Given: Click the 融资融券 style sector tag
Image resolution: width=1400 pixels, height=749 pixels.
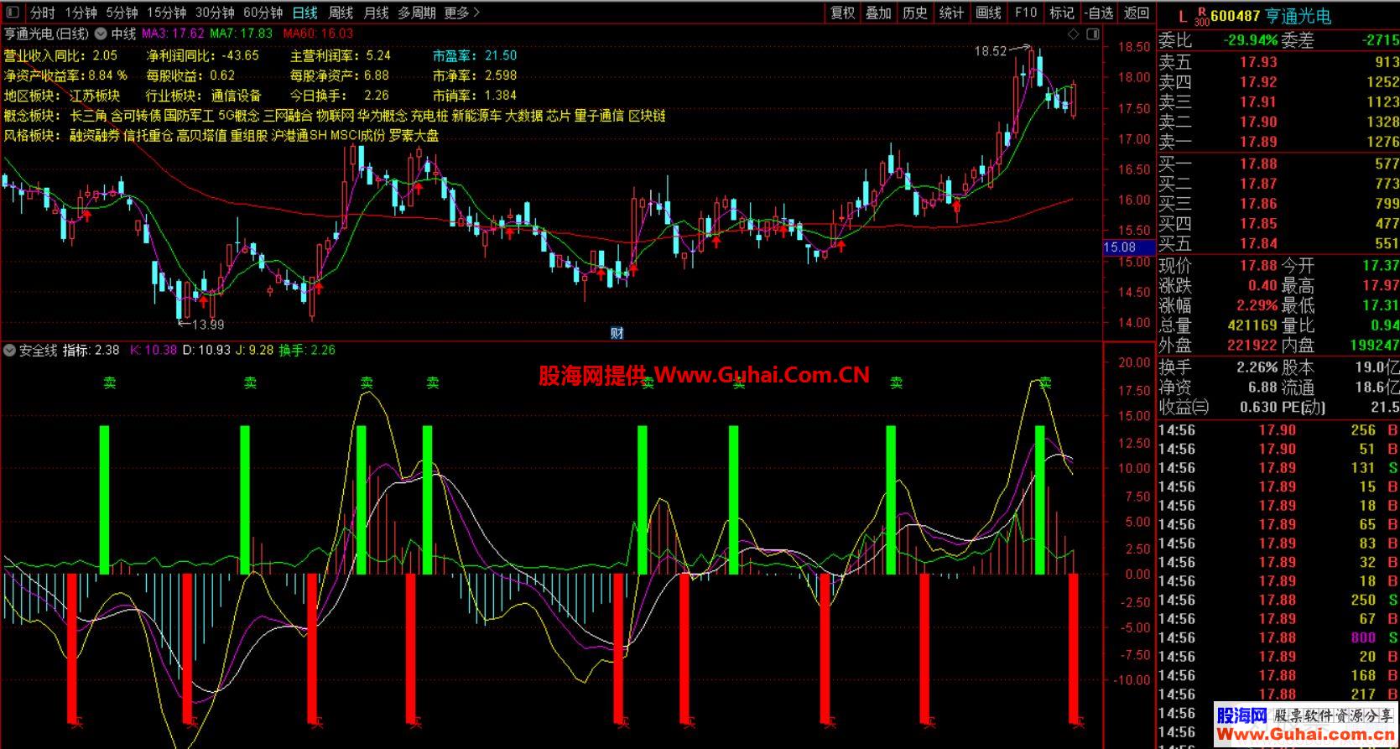Looking at the screenshot, I should tap(95, 136).
